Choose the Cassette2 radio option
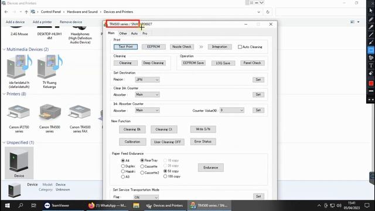The height and width of the screenshot is (211, 375). pyautogui.click(x=142, y=172)
